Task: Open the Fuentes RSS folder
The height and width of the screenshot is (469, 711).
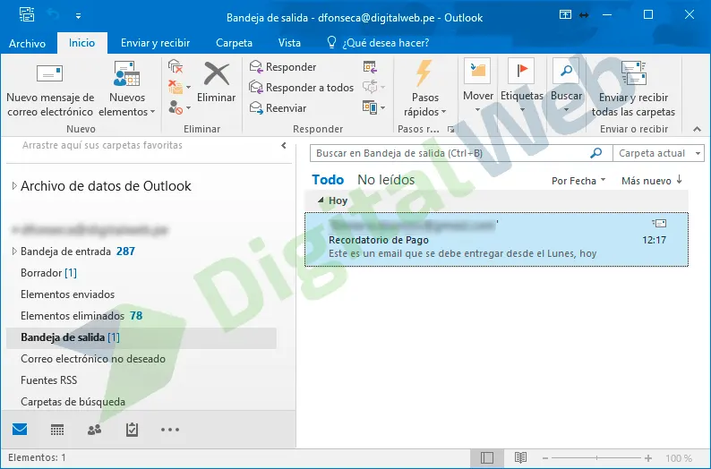Action: pyautogui.click(x=49, y=380)
